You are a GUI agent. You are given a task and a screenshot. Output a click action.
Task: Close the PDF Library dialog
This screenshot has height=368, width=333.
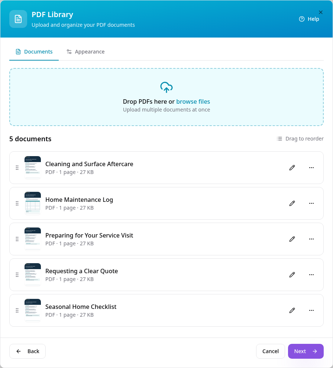tap(321, 12)
